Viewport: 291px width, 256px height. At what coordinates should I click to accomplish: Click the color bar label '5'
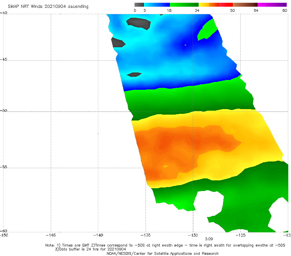point(145,10)
